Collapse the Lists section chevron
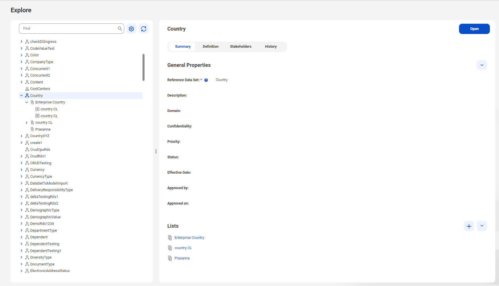This screenshot has height=286, width=499. tap(482, 226)
